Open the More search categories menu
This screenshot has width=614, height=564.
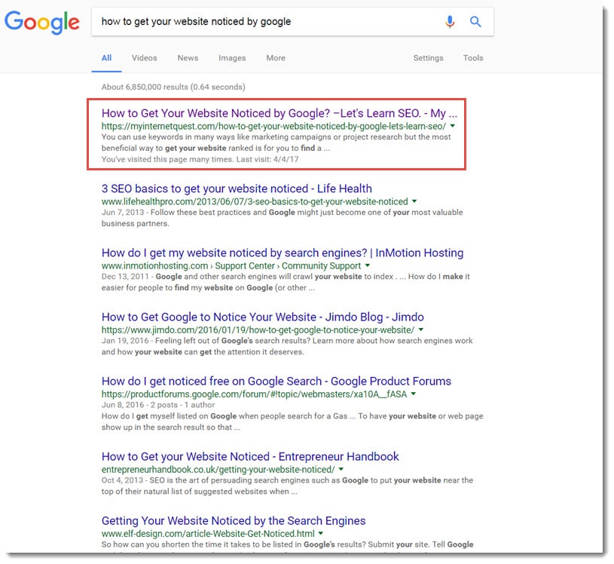point(276,58)
